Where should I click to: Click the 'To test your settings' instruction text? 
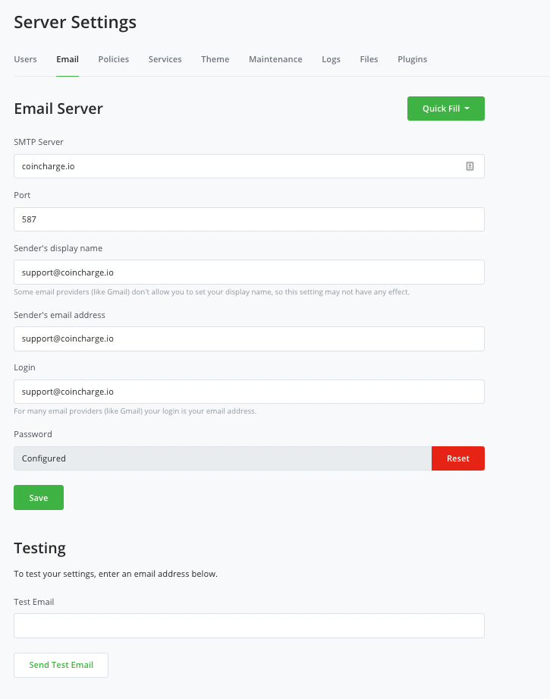[x=115, y=574]
